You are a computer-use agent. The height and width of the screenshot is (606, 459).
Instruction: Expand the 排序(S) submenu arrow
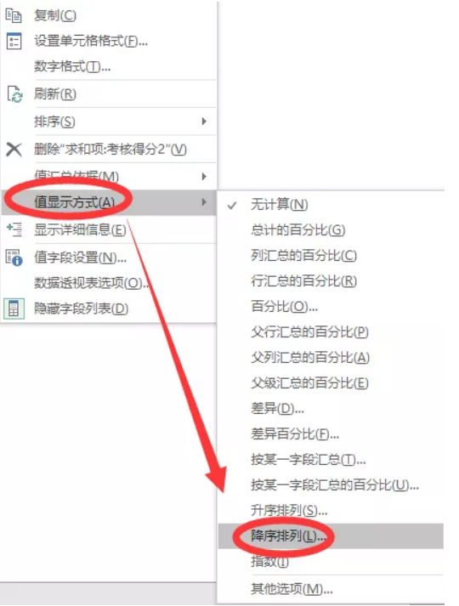pyautogui.click(x=204, y=122)
